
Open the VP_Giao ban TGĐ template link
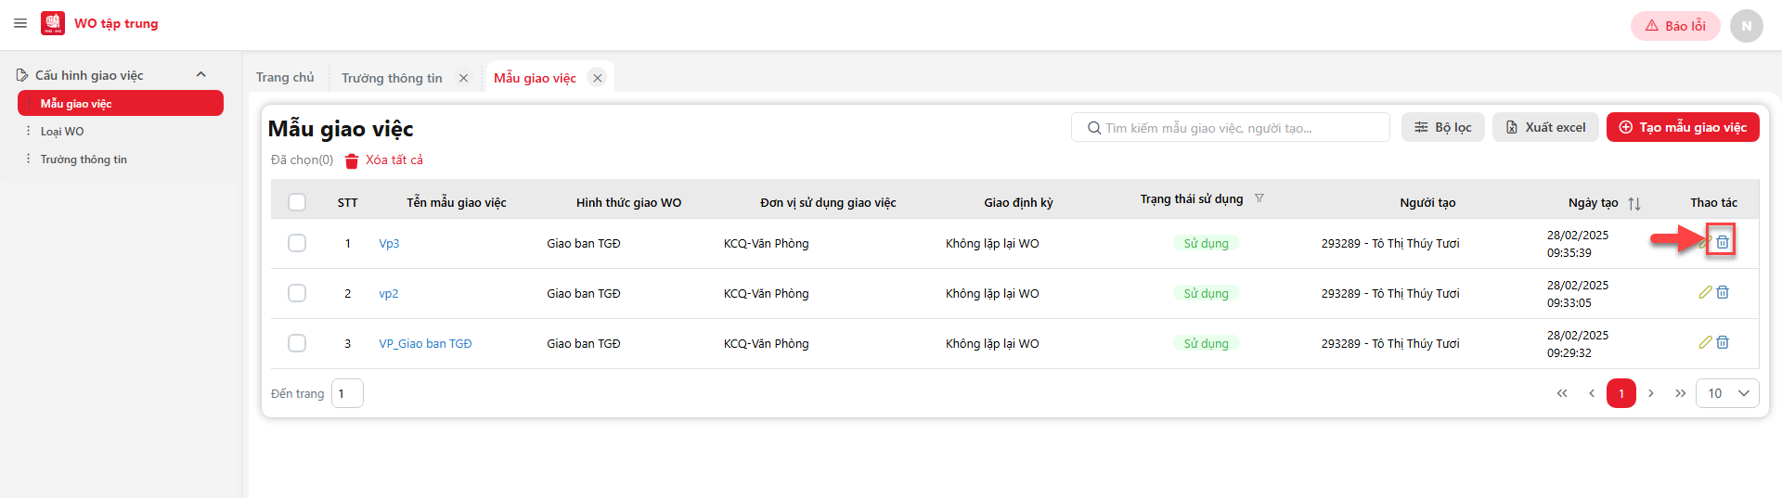(x=425, y=343)
